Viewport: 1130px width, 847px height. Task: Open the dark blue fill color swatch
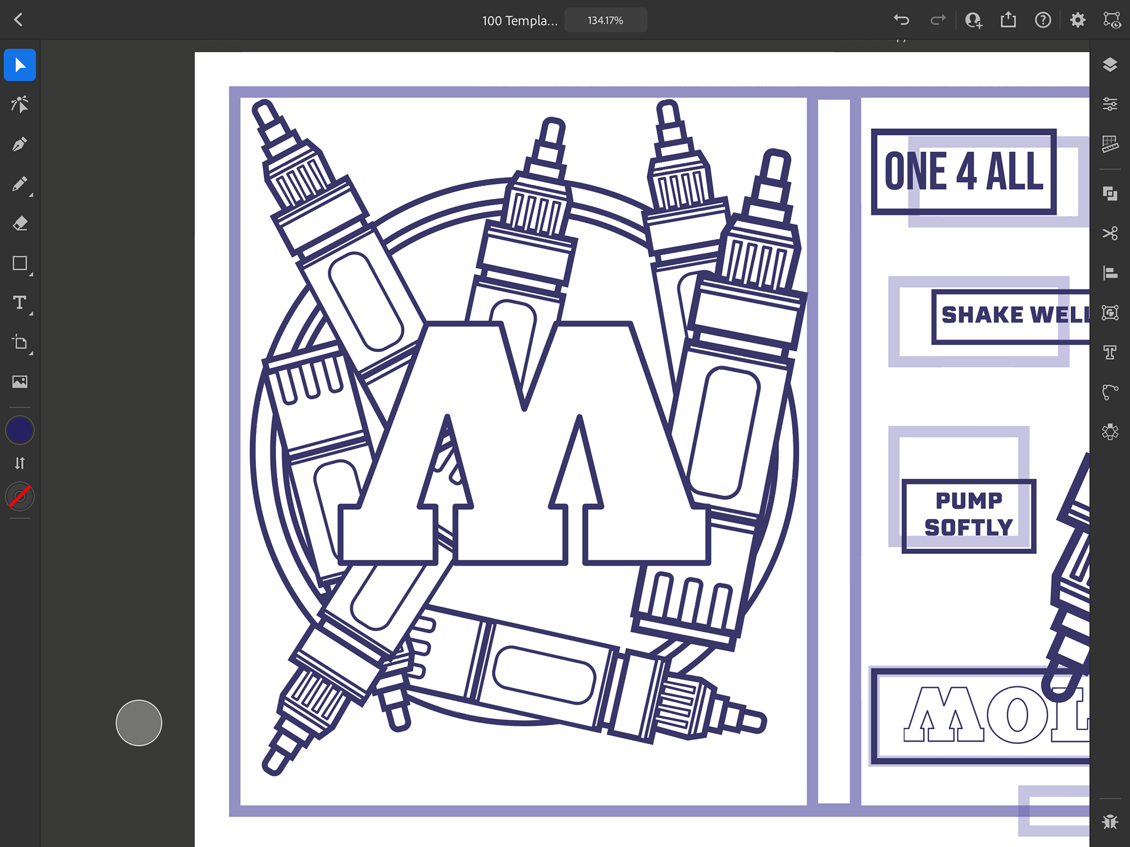[20, 430]
